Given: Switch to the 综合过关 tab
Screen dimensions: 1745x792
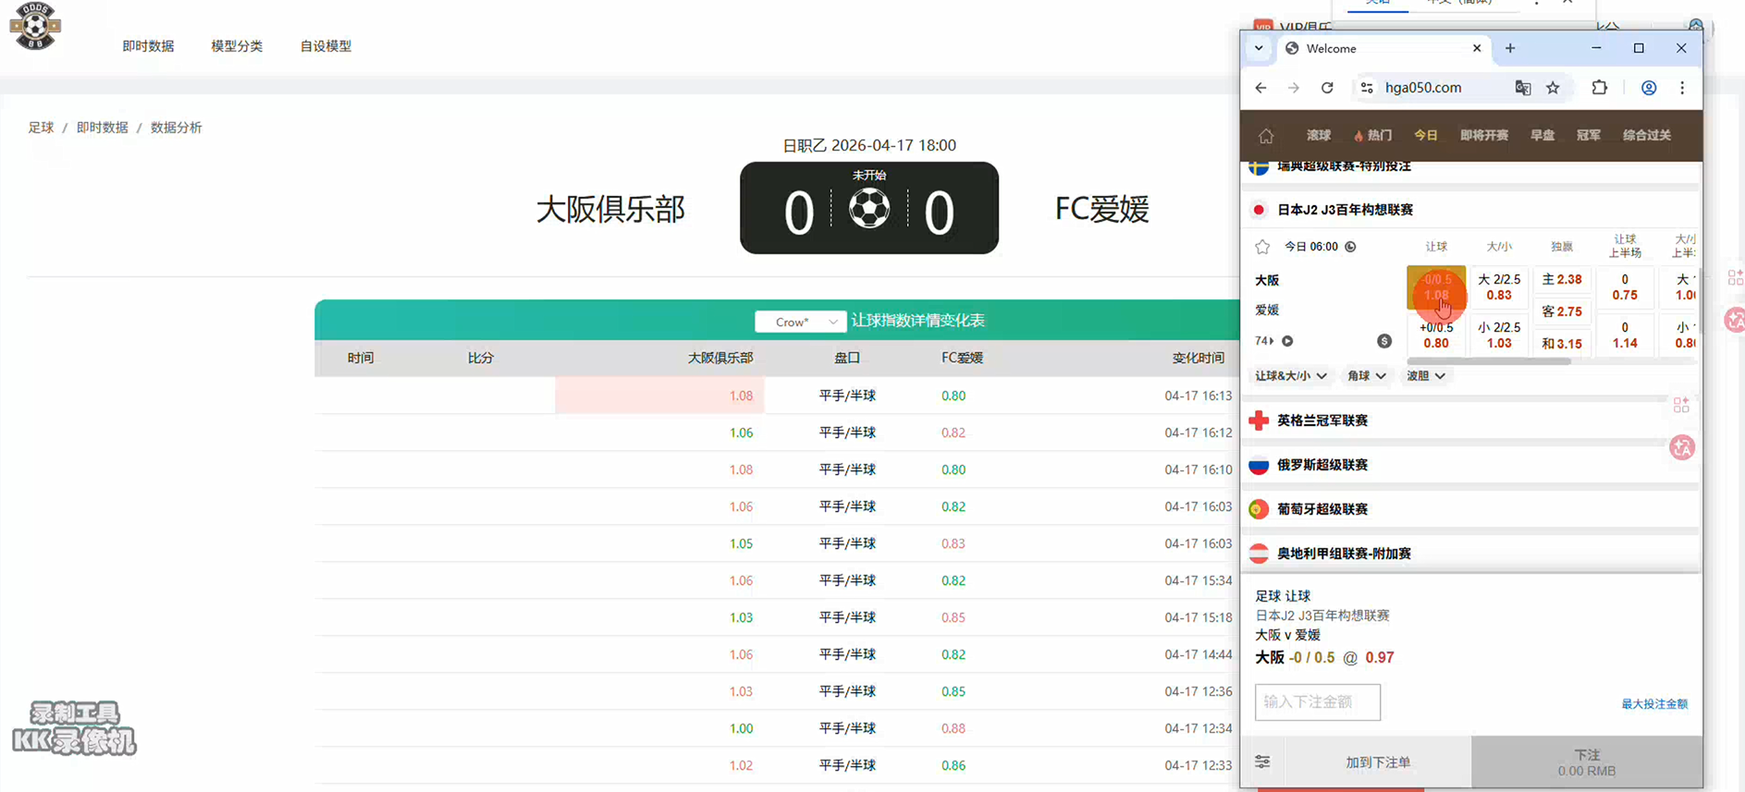Looking at the screenshot, I should pos(1647,135).
